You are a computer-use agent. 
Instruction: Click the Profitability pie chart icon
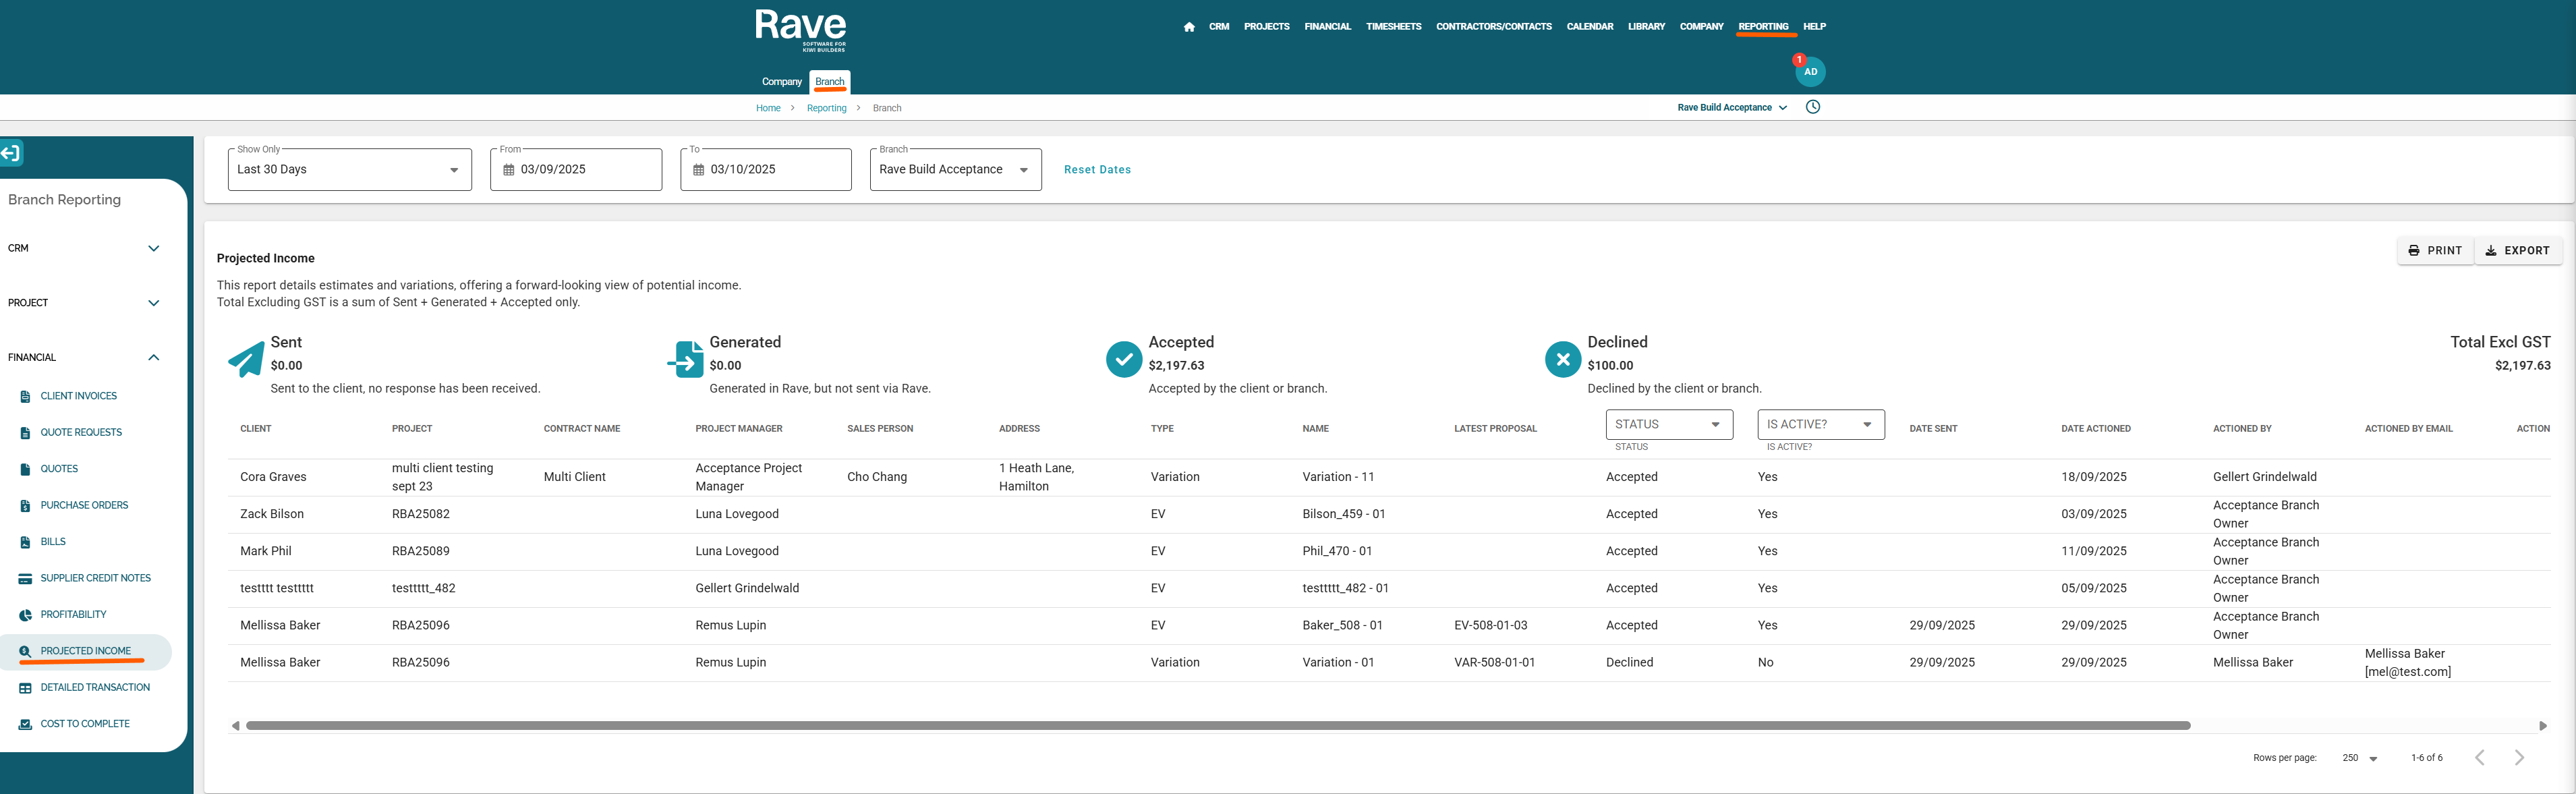[25, 615]
